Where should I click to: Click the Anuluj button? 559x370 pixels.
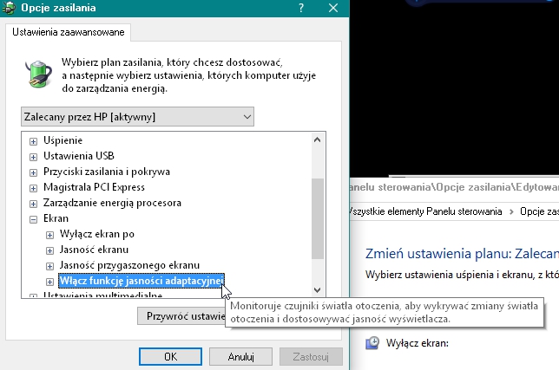[240, 356]
